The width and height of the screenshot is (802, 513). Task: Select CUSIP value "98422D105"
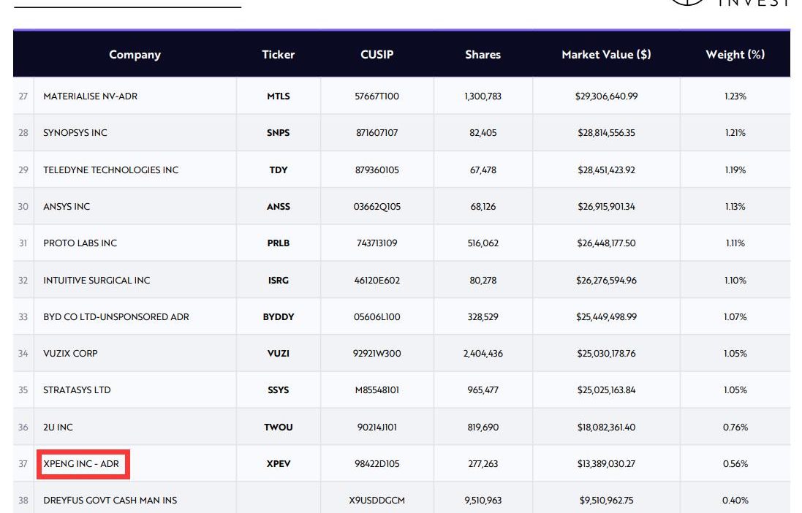tap(377, 464)
